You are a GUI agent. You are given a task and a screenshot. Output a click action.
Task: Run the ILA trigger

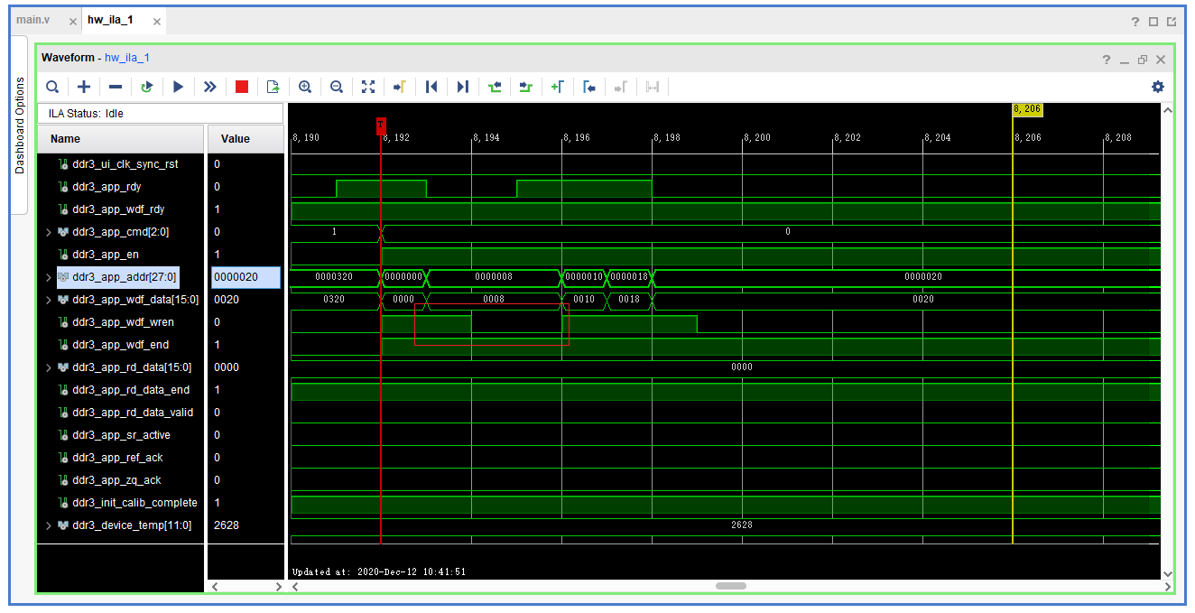click(x=179, y=87)
